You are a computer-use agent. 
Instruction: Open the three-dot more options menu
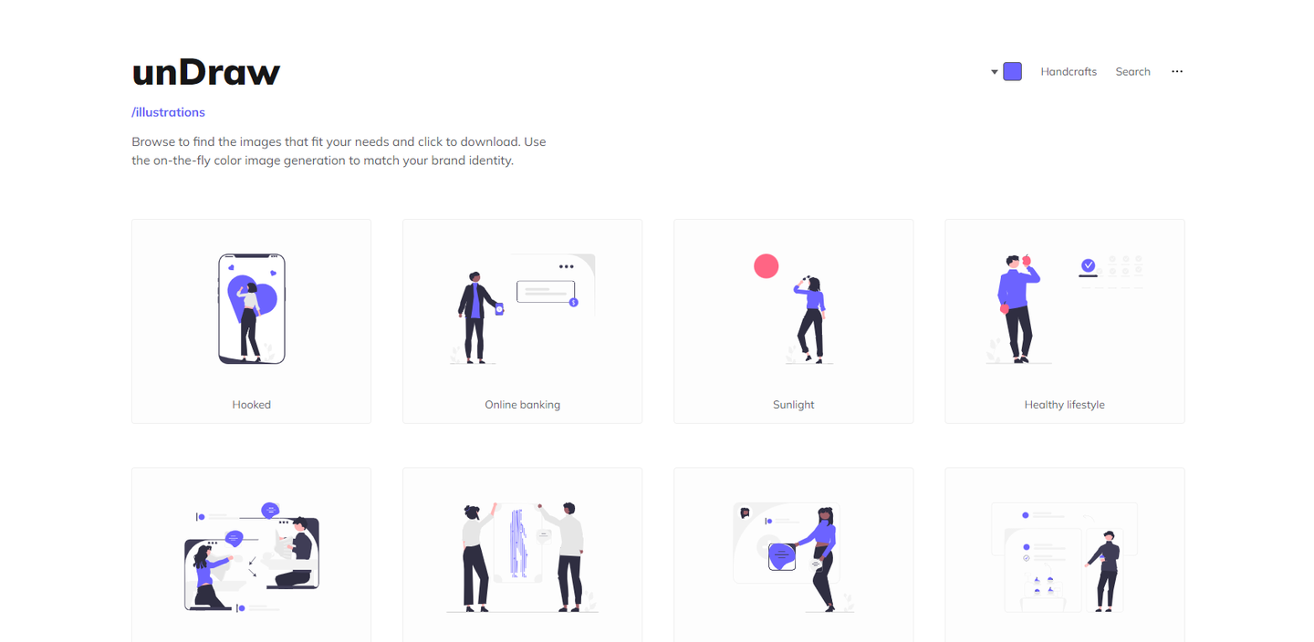[1177, 71]
